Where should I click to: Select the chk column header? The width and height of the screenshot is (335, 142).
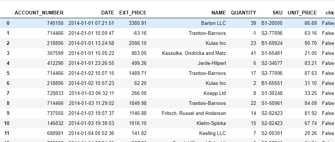coord(329,13)
